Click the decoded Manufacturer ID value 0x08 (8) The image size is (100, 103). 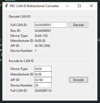(x=40, y=41)
